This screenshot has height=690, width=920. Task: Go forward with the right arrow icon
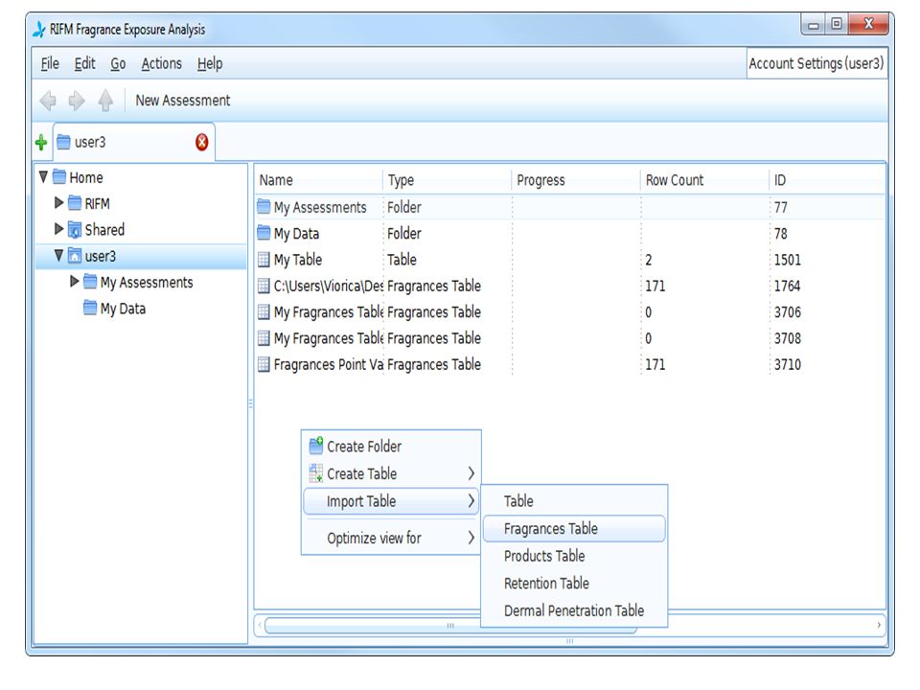tap(77, 101)
